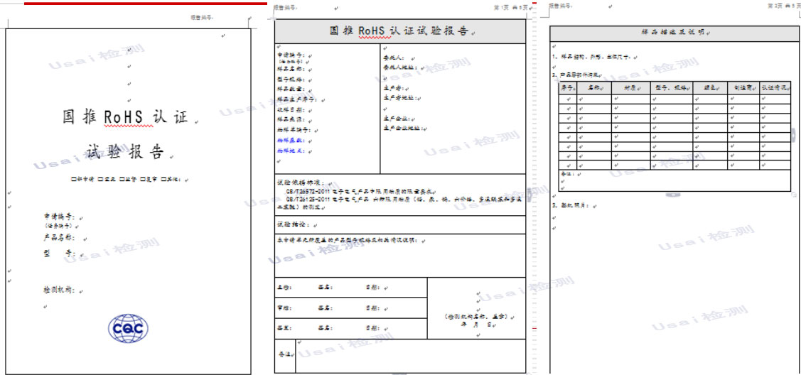Viewport: 801px width, 375px height.
Task: Click the CQC logo on the cover page
Action: (x=128, y=328)
